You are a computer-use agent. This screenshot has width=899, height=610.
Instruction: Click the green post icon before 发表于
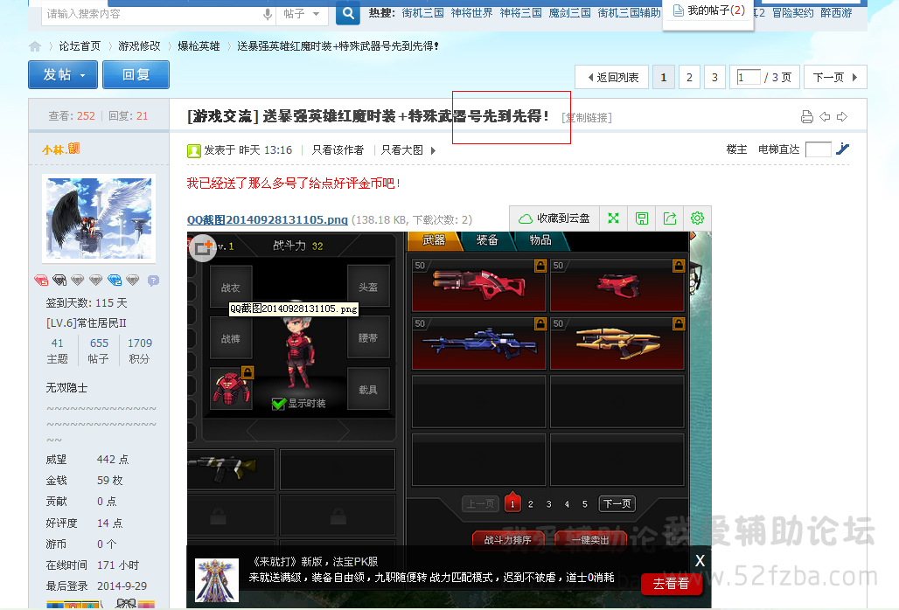coord(194,150)
